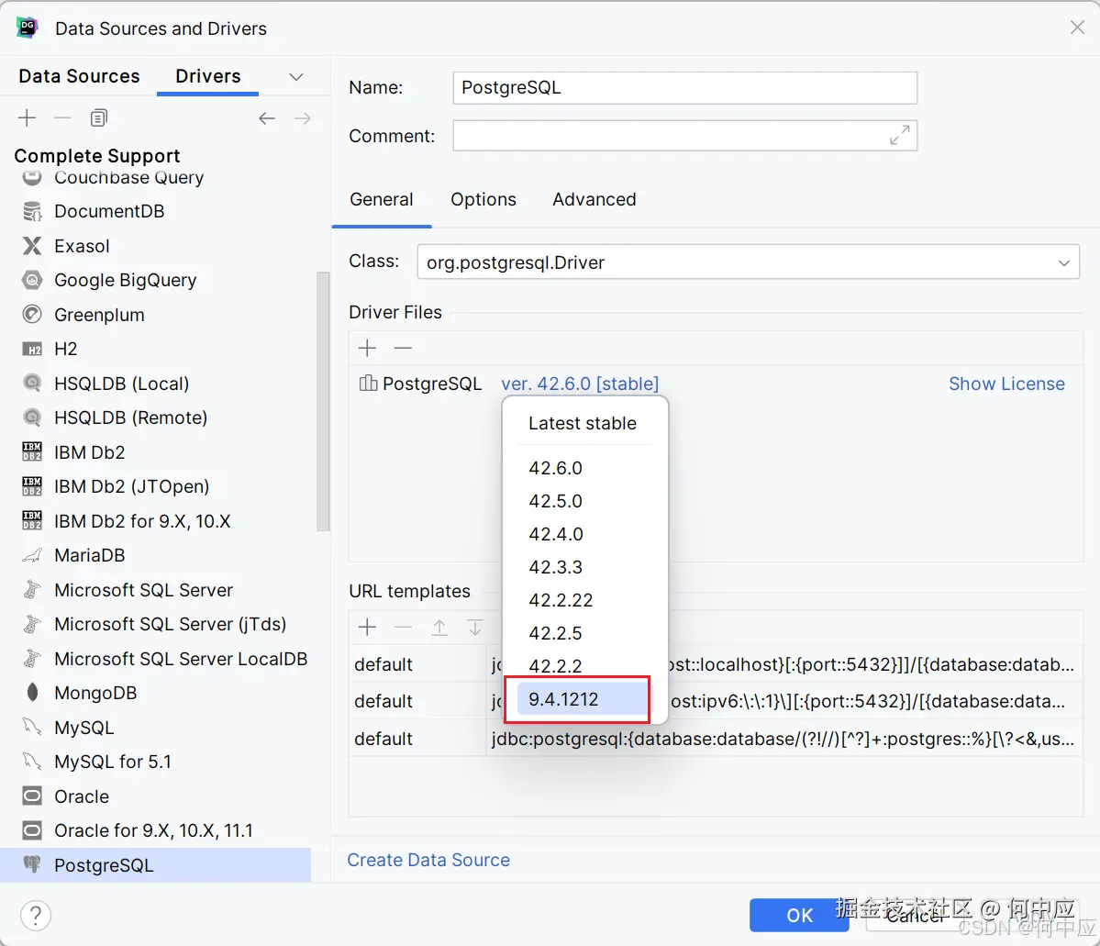Image resolution: width=1100 pixels, height=946 pixels.
Task: Choose Latest stable version option
Action: (582, 423)
